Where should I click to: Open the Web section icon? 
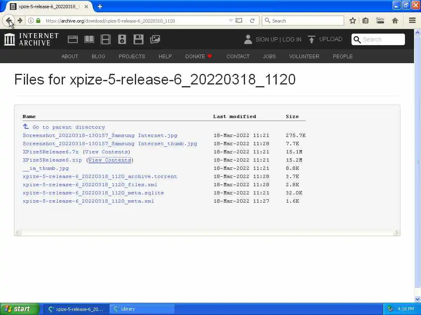[72, 39]
